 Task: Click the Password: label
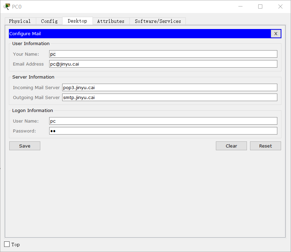coord(24,131)
